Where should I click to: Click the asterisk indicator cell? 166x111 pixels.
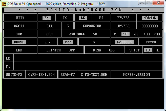[94, 42]
